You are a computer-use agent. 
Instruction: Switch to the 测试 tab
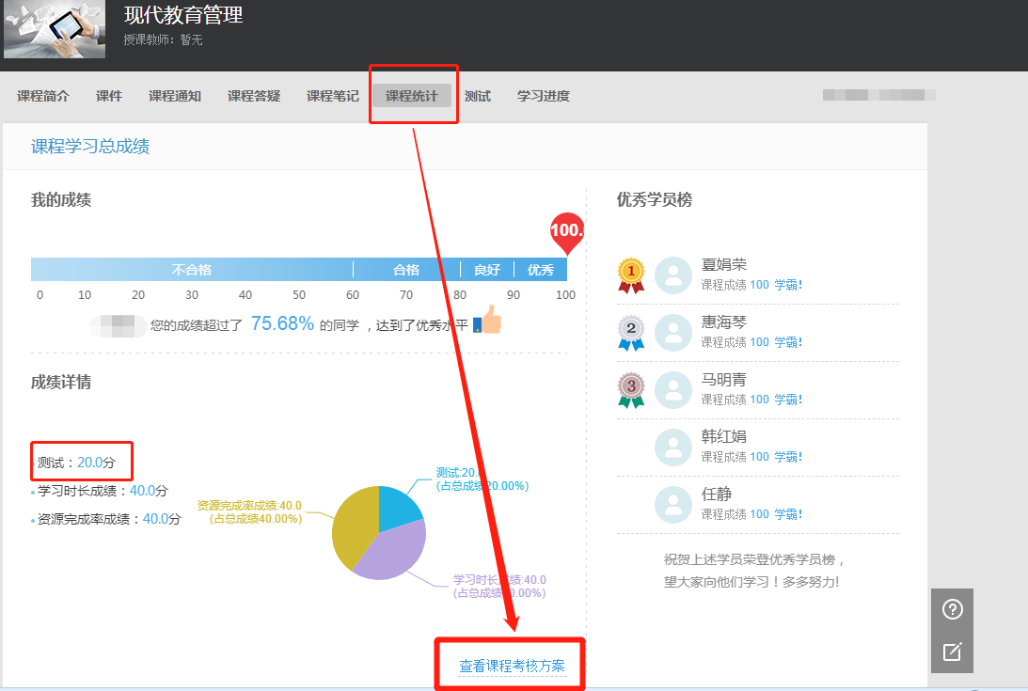pos(478,96)
